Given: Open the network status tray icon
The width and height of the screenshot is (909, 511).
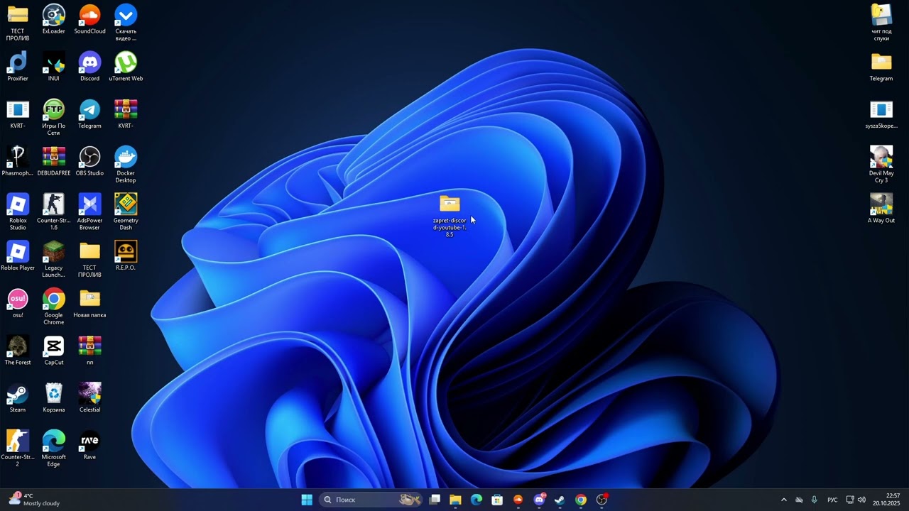Looking at the screenshot, I should tap(850, 500).
